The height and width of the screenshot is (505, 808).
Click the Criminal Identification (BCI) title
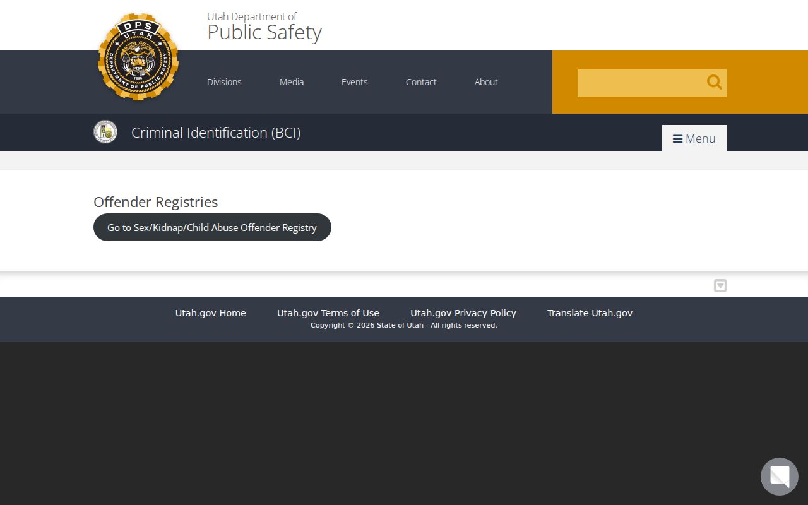[216, 133]
